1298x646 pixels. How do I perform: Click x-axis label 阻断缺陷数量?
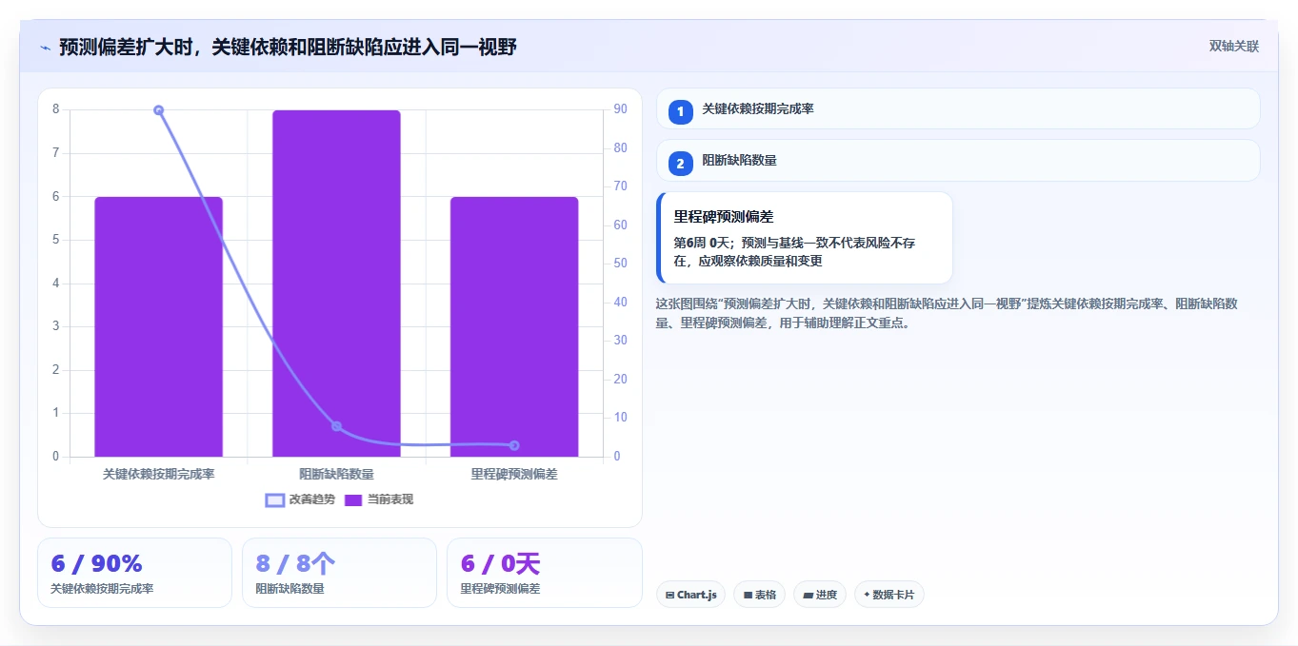click(x=336, y=474)
